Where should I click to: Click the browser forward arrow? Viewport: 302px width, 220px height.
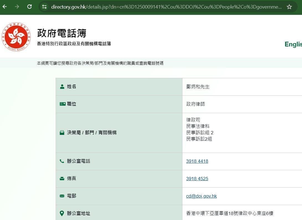[x=17, y=7]
